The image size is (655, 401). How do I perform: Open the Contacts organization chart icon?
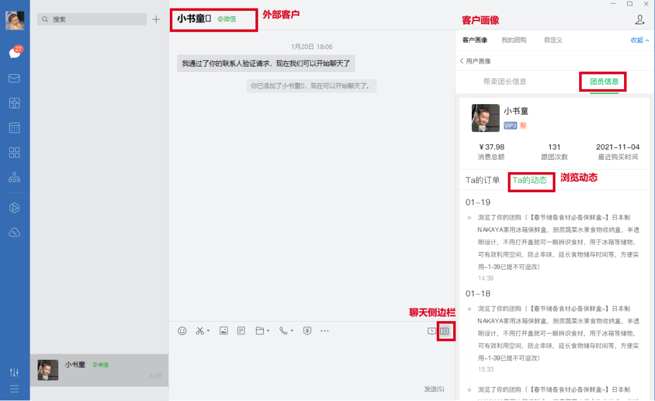(15, 177)
